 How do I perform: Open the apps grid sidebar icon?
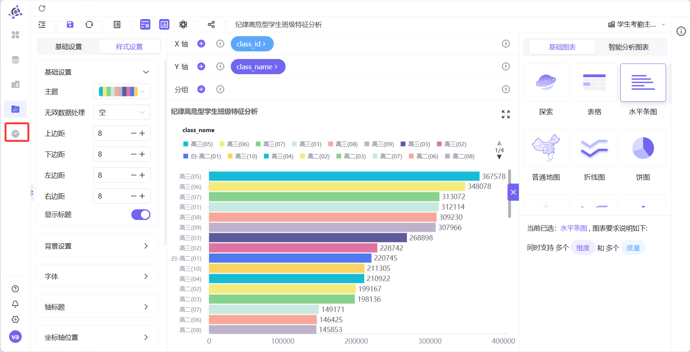(x=15, y=35)
